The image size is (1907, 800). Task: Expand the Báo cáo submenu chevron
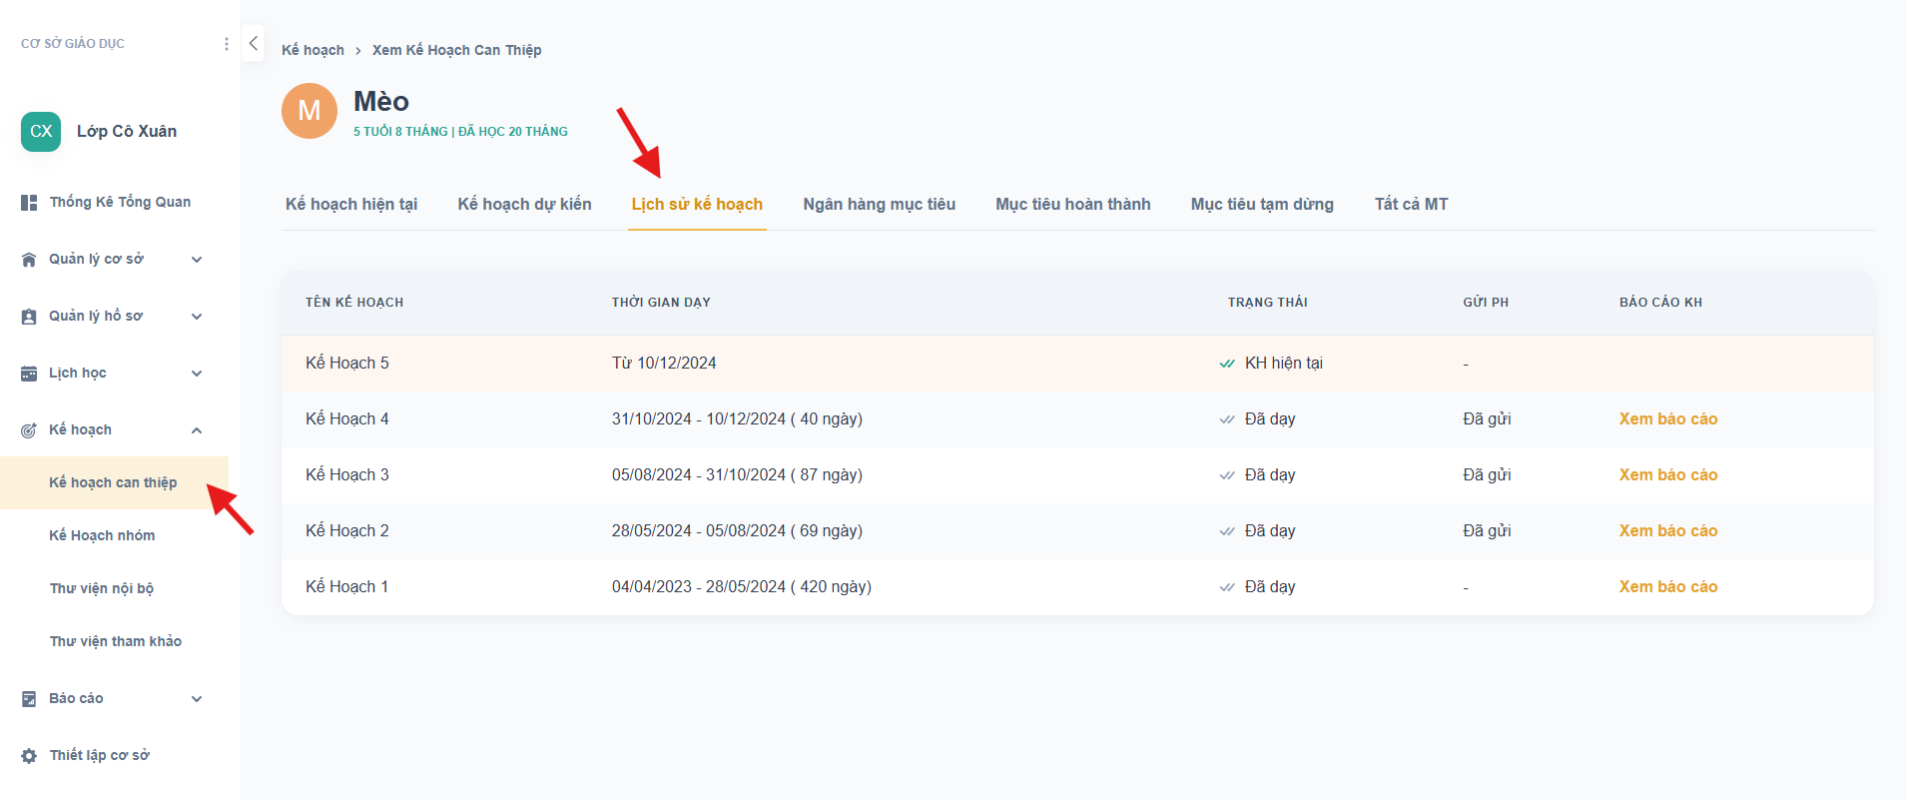197,699
